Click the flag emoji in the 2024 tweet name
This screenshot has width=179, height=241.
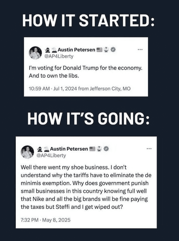[99, 50]
